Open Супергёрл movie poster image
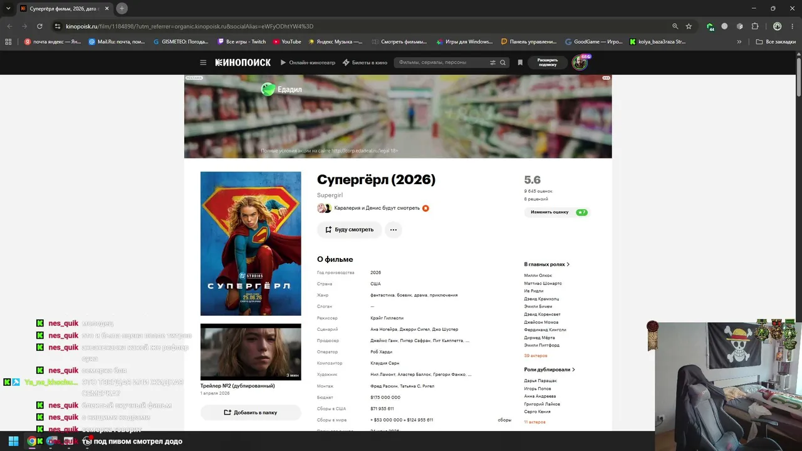802x451 pixels. (251, 244)
